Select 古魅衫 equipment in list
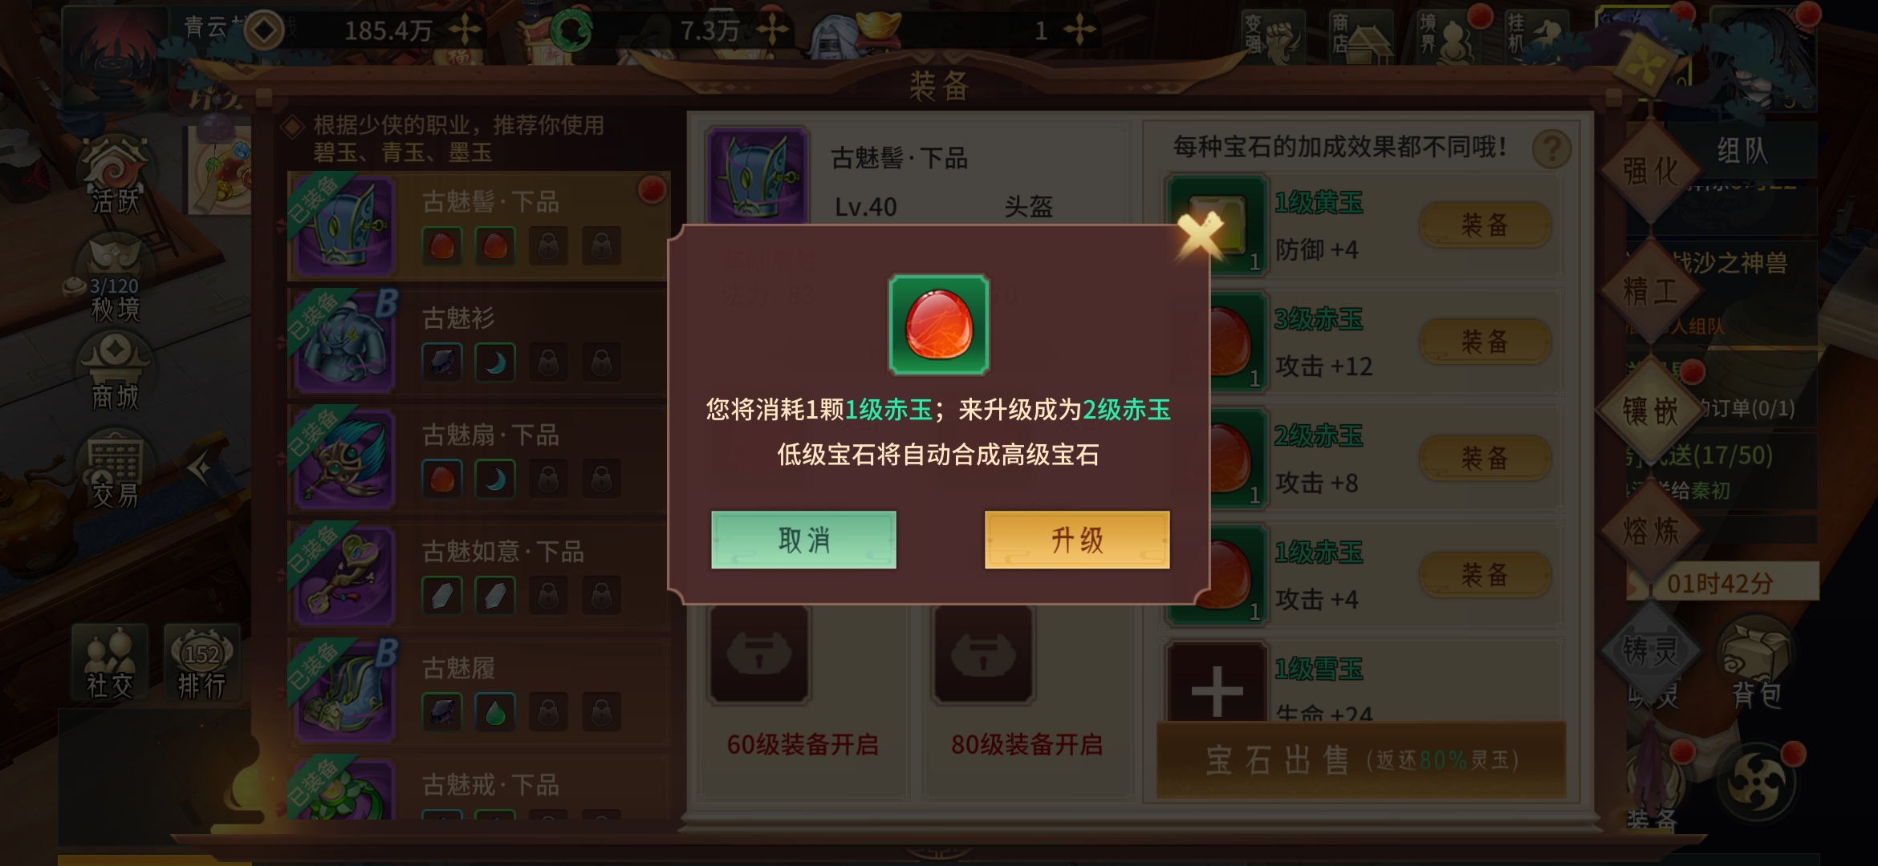The width and height of the screenshot is (1878, 866). pyautogui.click(x=478, y=342)
